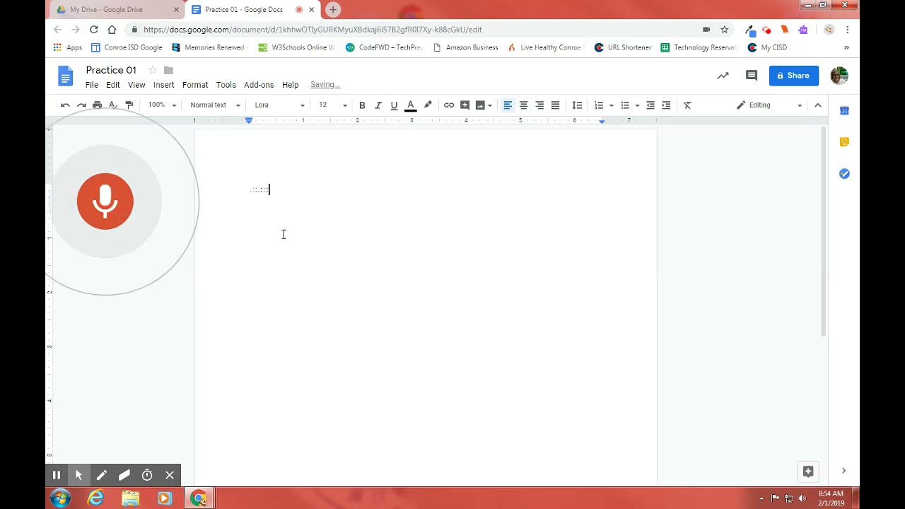905x509 pixels.
Task: Set left text alignment
Action: (x=508, y=105)
